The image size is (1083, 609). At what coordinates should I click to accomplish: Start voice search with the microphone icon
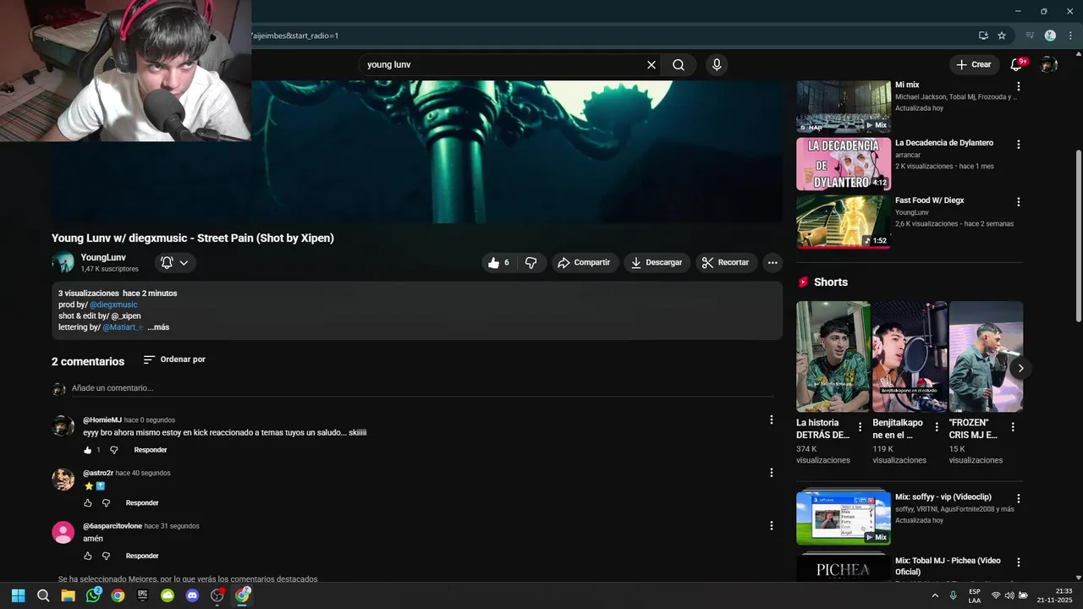click(x=717, y=65)
